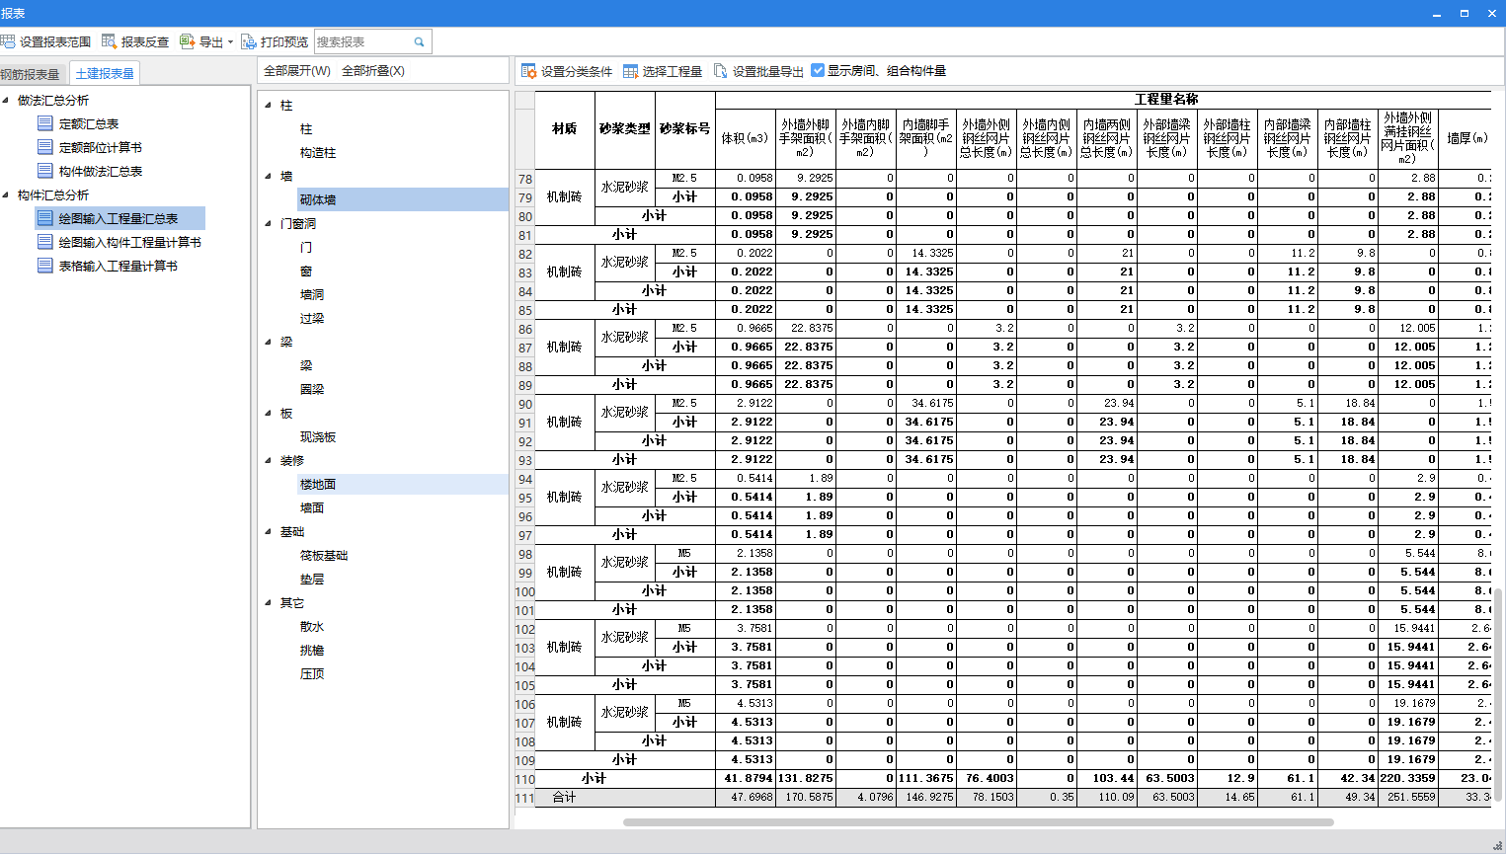Select 散水 in component tree
This screenshot has height=854, width=1506.
pyautogui.click(x=312, y=627)
